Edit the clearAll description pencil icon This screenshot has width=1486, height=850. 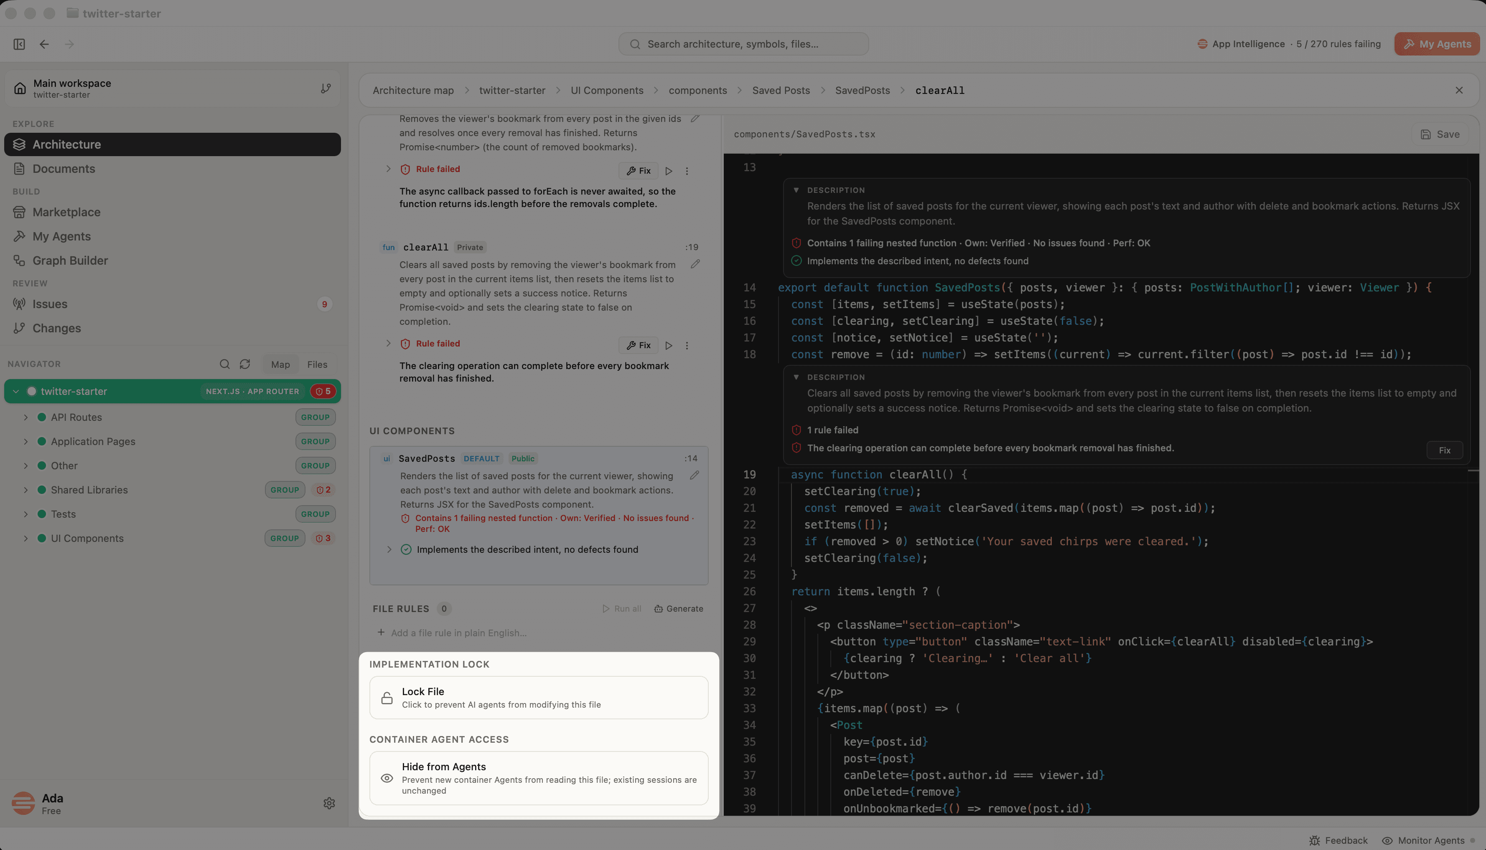[695, 264]
